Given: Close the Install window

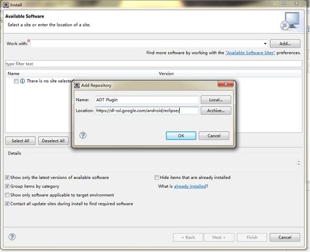Looking at the screenshot, I should pos(296,3).
